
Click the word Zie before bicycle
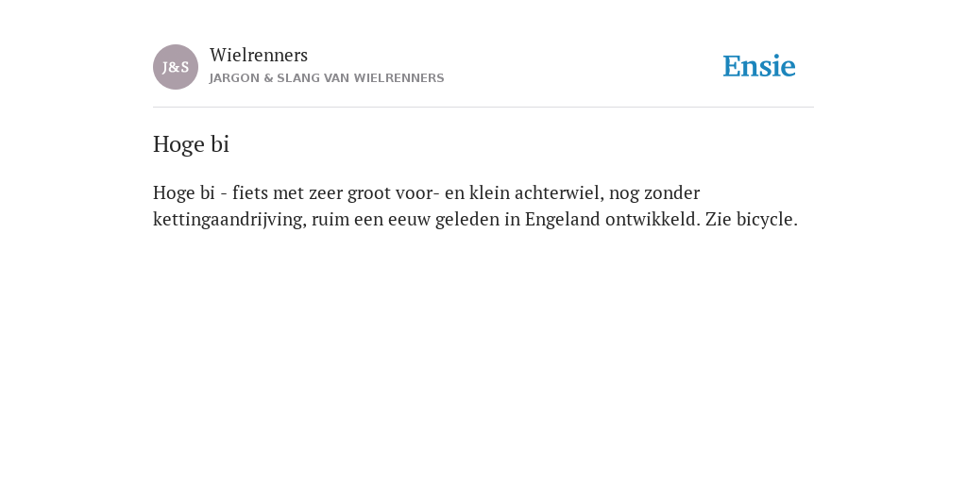point(719,219)
